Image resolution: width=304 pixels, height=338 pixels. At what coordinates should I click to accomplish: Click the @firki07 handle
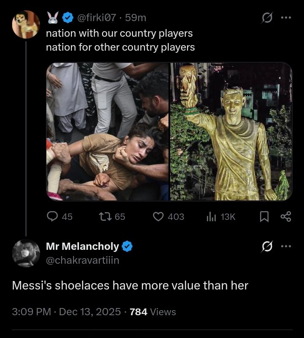[96, 18]
